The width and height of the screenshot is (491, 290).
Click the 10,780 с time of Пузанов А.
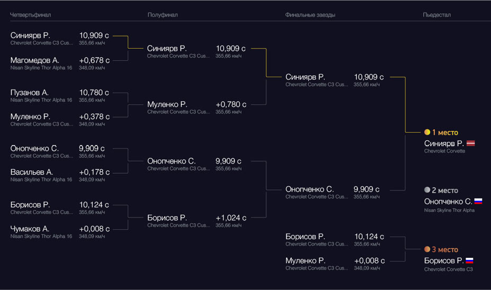[94, 93]
